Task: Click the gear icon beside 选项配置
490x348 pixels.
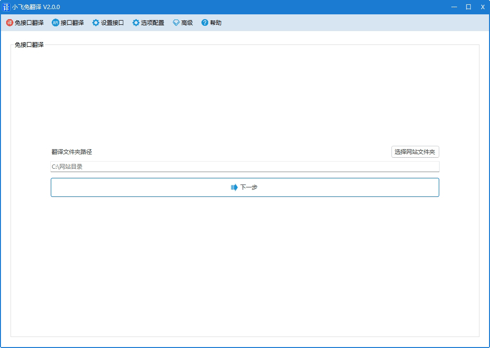Action: coord(136,22)
